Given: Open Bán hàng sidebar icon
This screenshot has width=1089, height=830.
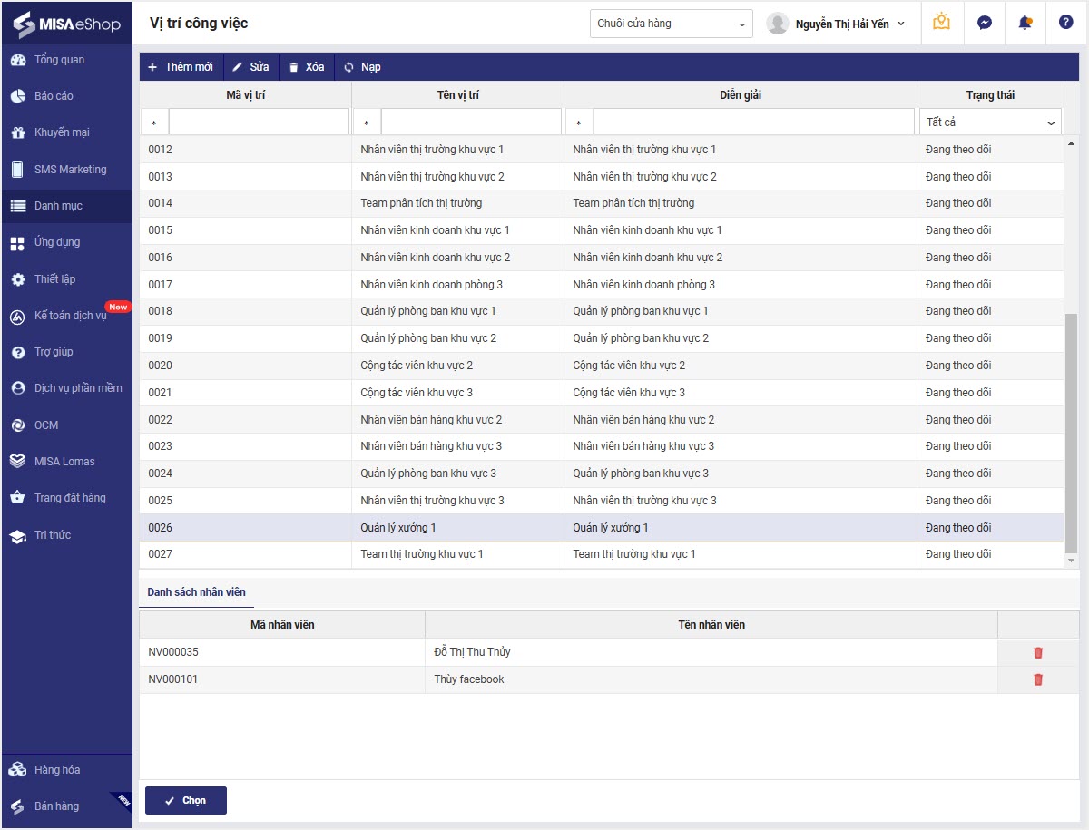Looking at the screenshot, I should tap(17, 806).
